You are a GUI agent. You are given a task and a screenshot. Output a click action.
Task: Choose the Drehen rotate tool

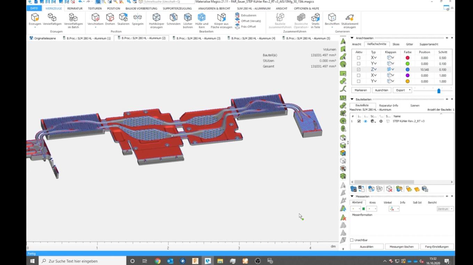110,20
